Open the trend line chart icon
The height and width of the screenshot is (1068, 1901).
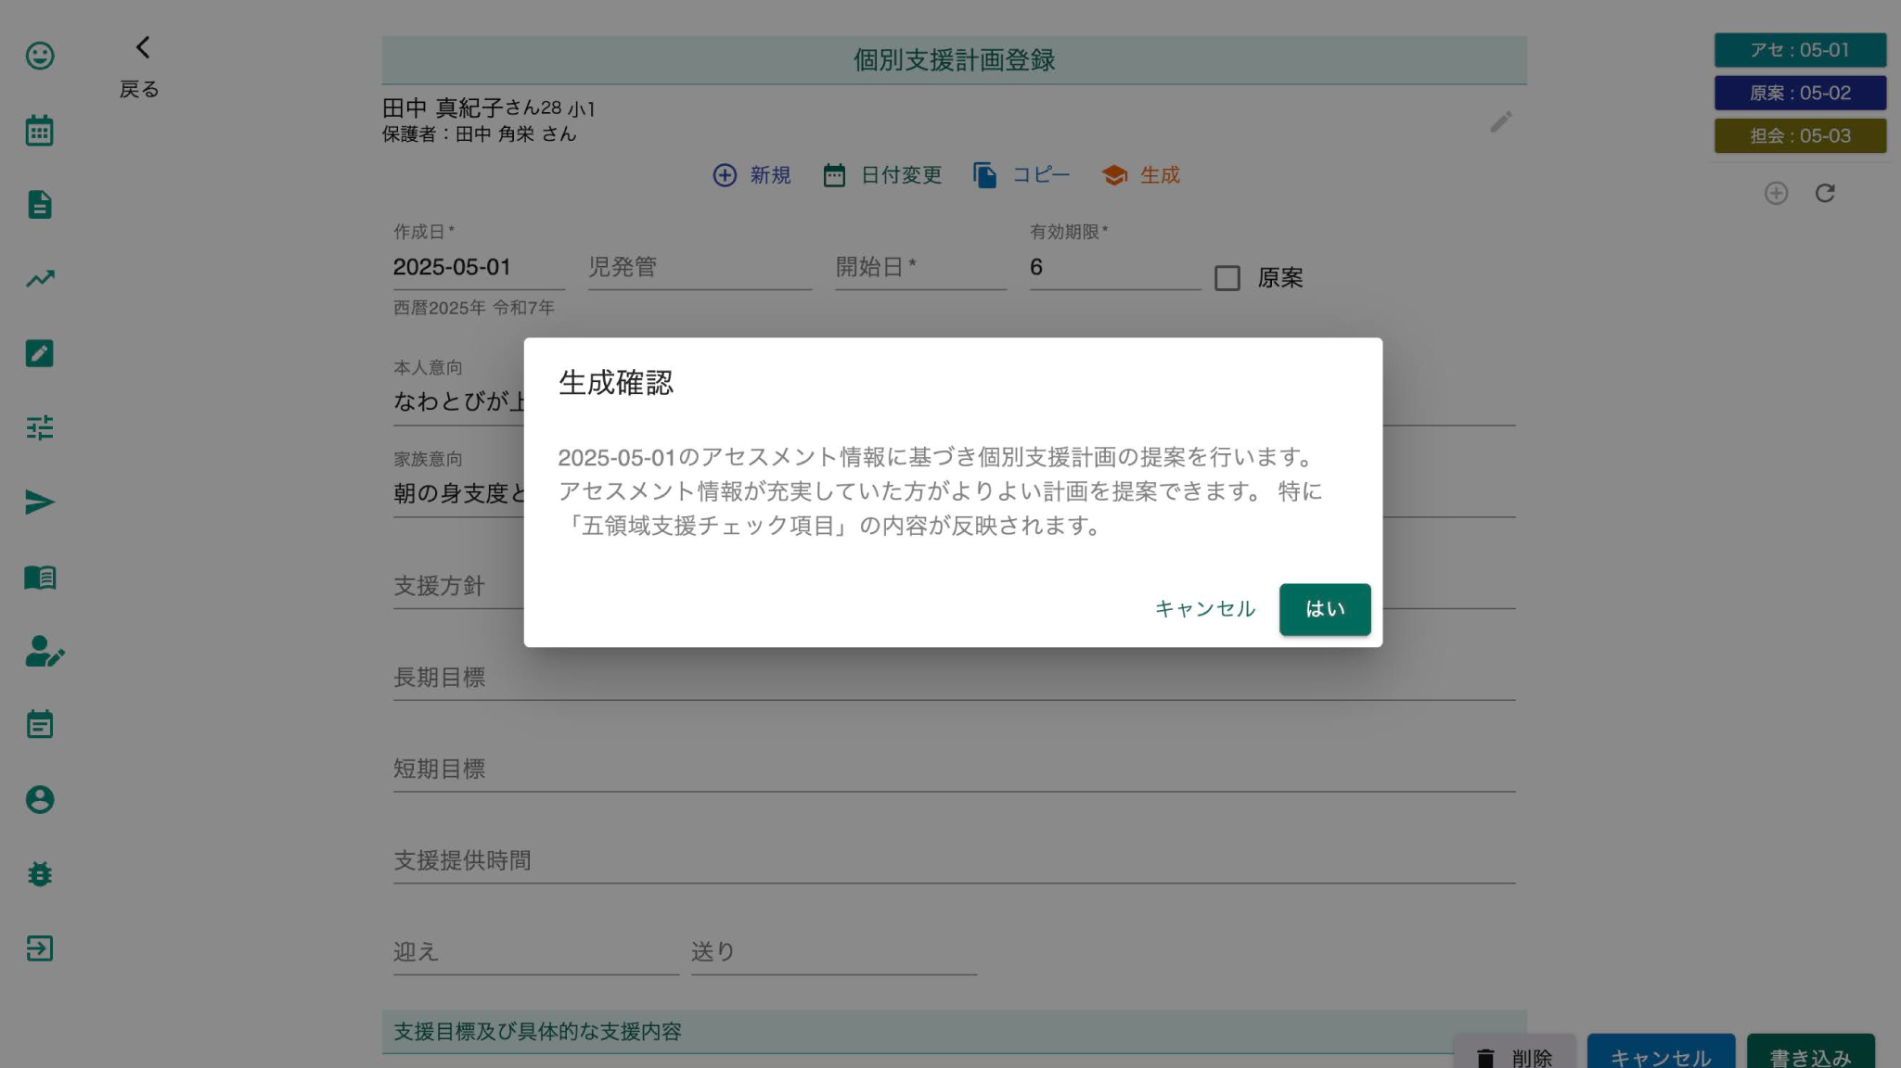click(40, 279)
